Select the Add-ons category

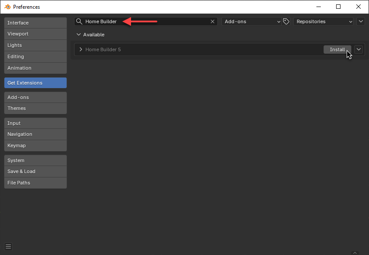tap(35, 97)
